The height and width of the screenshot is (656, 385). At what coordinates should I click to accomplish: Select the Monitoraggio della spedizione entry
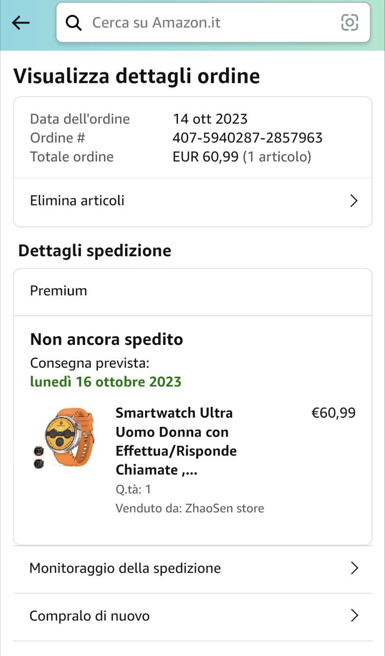pyautogui.click(x=125, y=568)
